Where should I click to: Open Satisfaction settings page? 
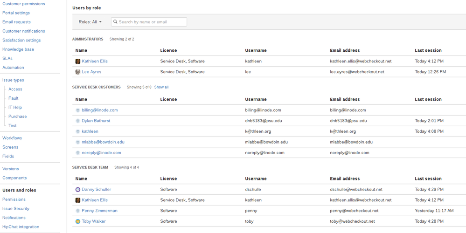coord(21,41)
